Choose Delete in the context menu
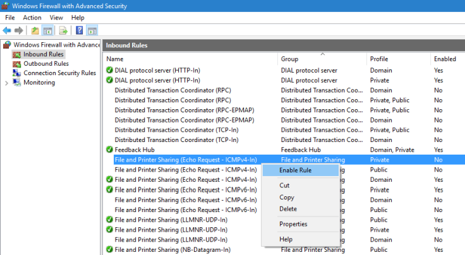 click(288, 209)
